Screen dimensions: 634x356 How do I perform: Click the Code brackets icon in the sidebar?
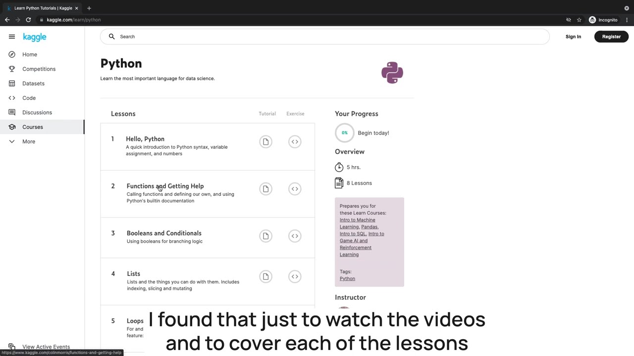point(12,98)
